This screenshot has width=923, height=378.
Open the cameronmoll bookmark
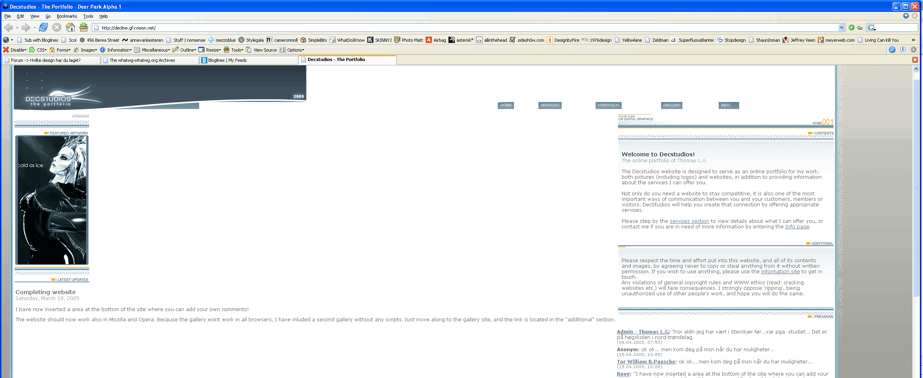[282, 40]
